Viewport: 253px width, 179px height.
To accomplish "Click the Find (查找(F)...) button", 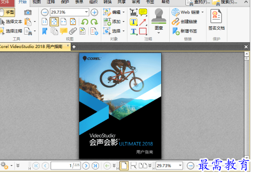I will click(198, 2).
